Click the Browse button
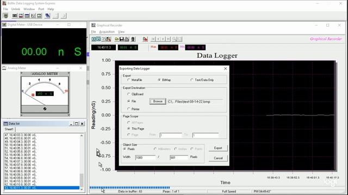 [x=158, y=101]
